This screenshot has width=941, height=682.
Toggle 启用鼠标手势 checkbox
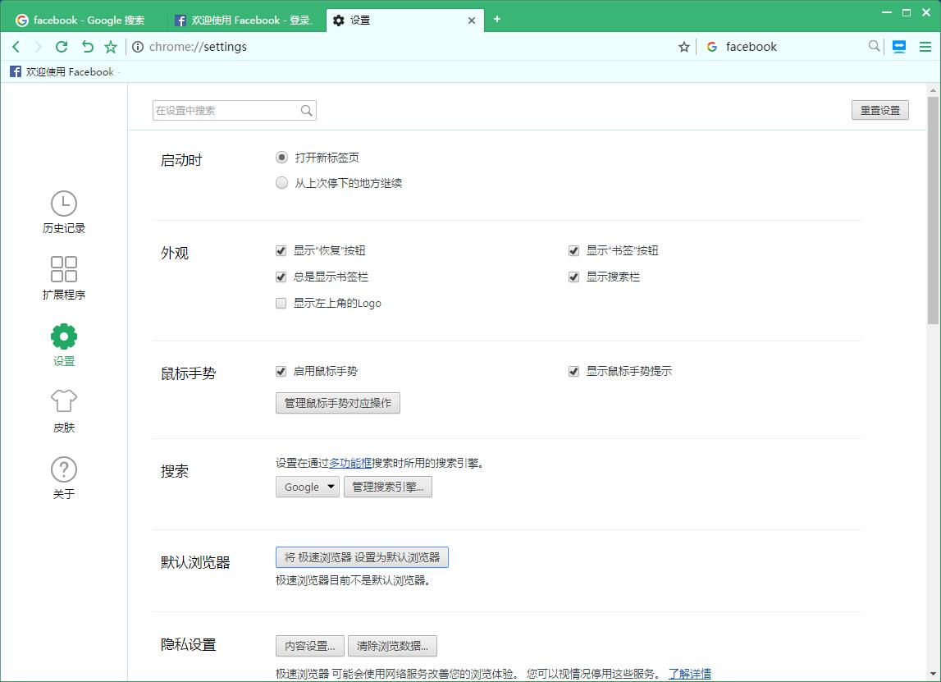pos(281,372)
